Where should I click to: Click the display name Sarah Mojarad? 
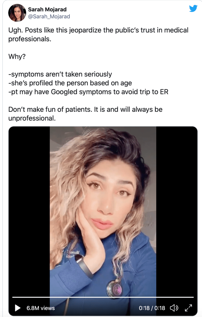[x=47, y=10]
